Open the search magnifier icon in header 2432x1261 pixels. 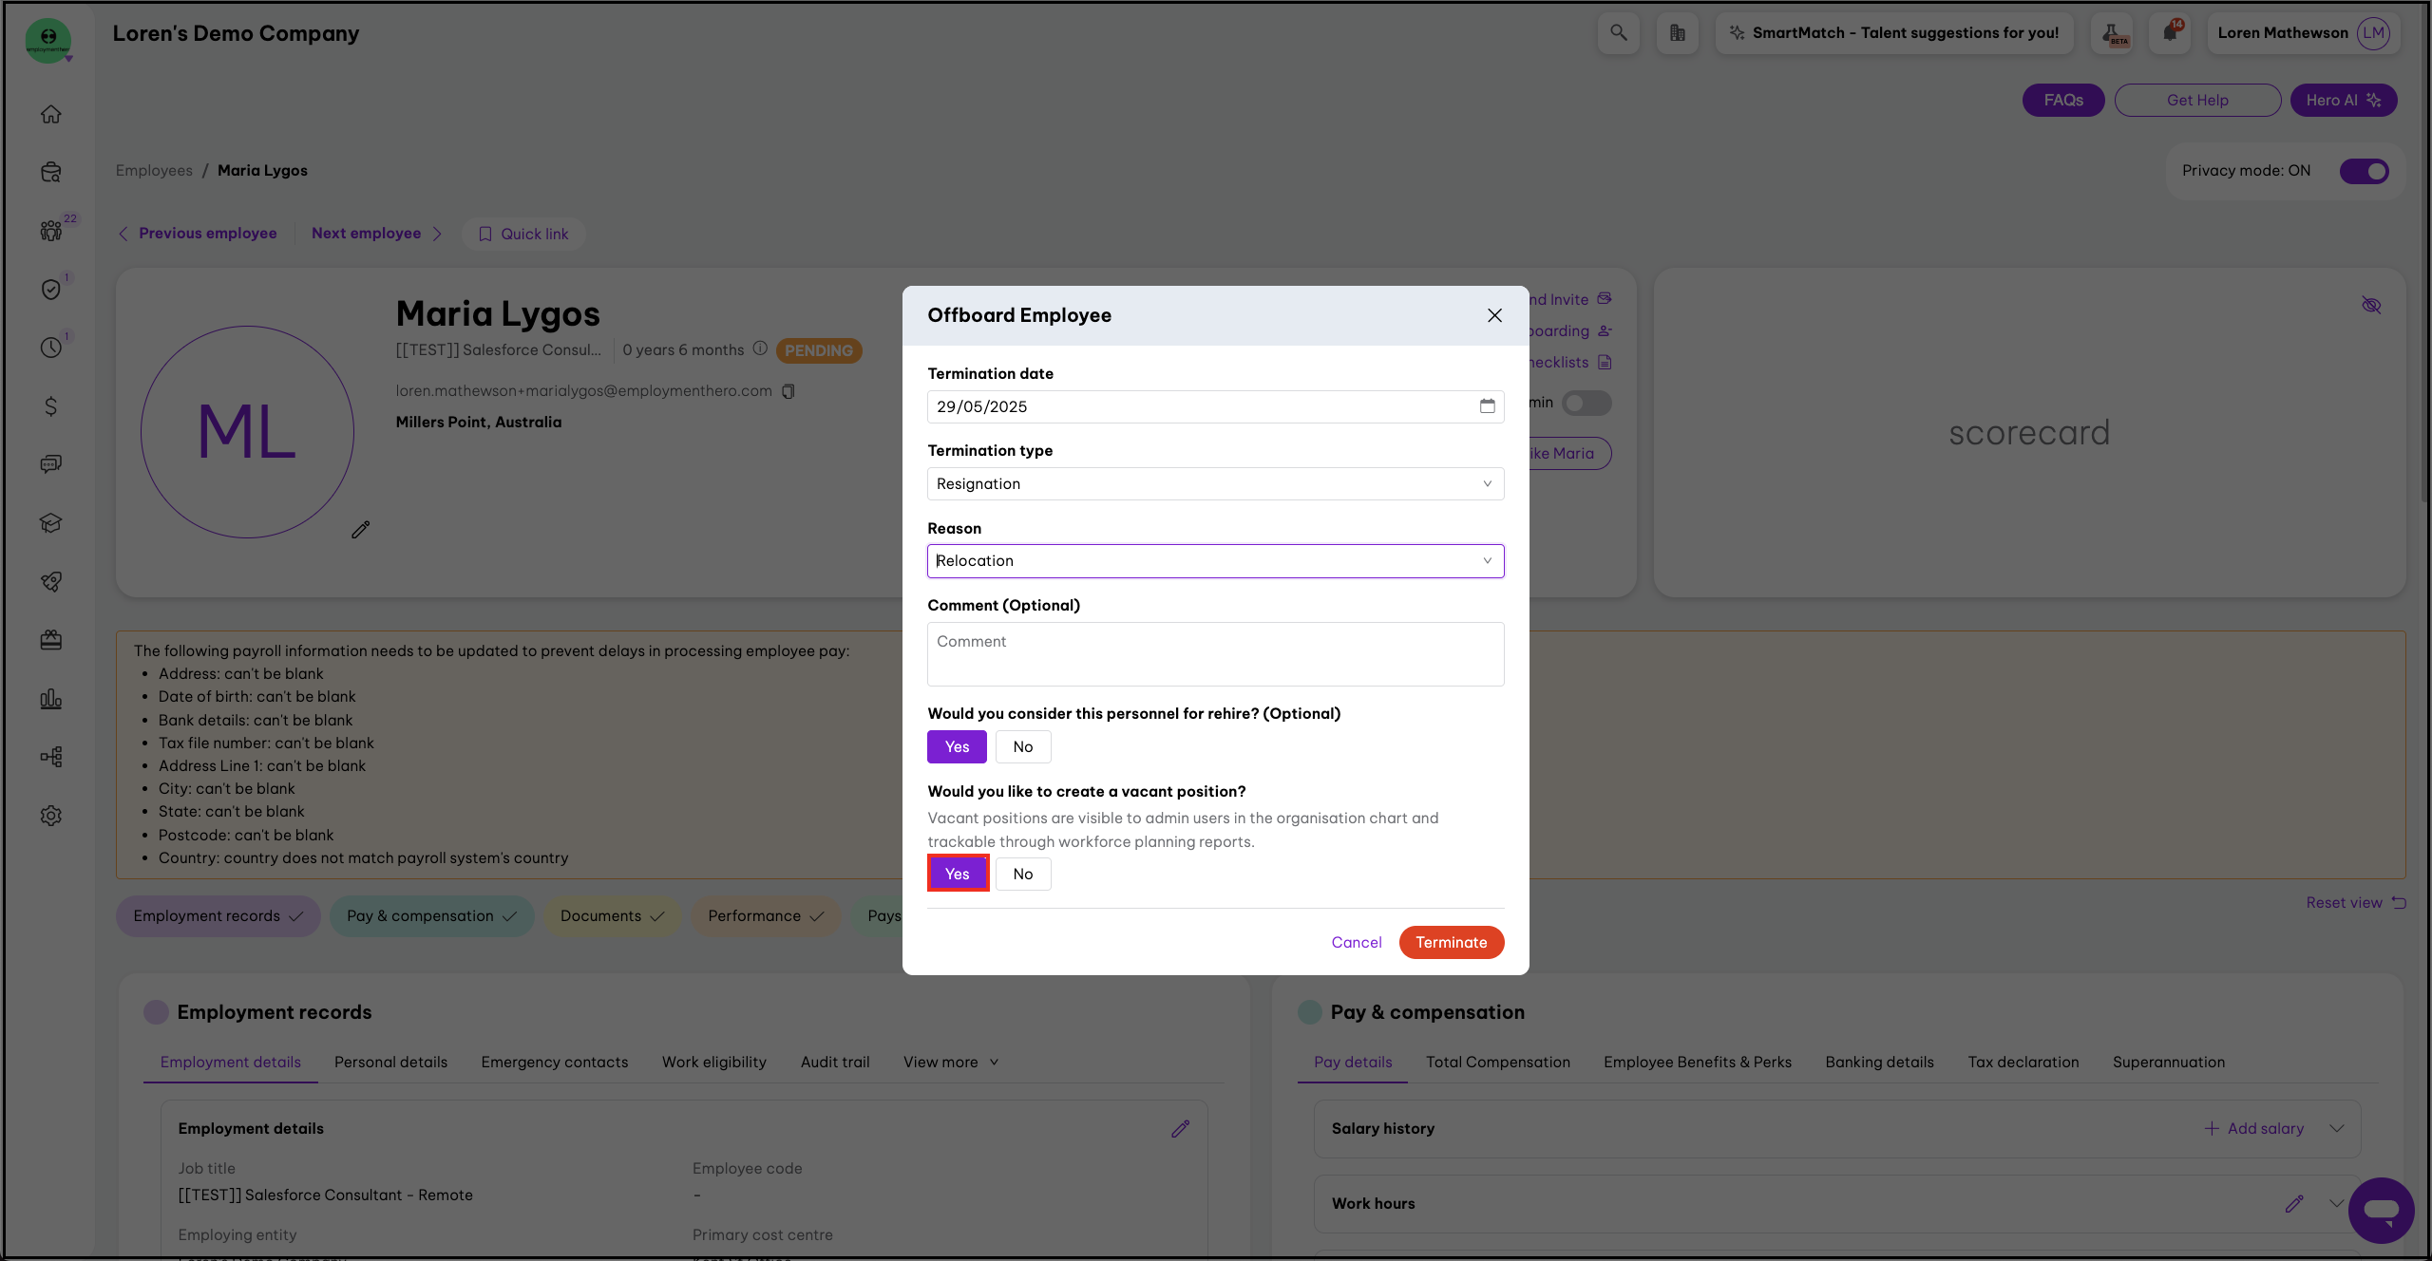click(x=1618, y=33)
